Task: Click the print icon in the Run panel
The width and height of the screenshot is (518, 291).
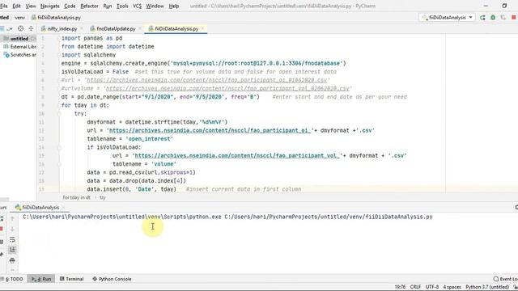Action: [12, 260]
